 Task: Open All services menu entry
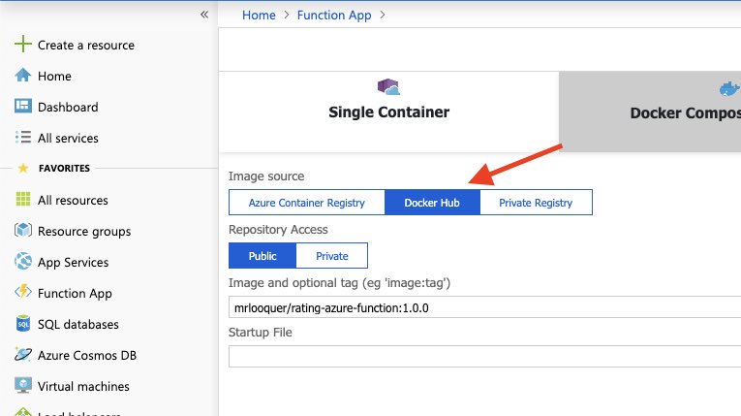tap(68, 139)
